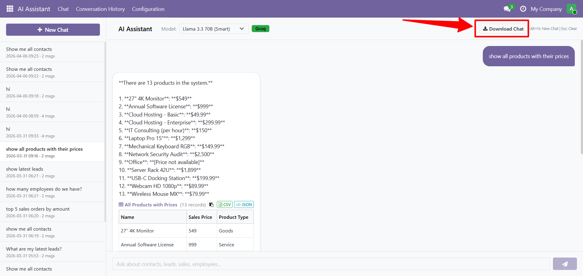The image size is (583, 276).
Task: Click the Download Chat button
Action: (x=503, y=28)
